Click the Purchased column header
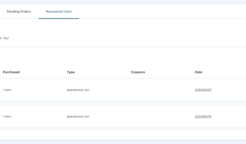Image resolution: width=246 pixels, height=144 pixels. pyautogui.click(x=11, y=72)
